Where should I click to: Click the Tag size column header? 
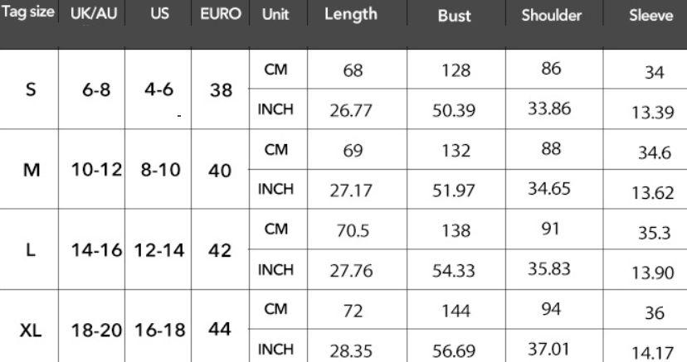29,17
